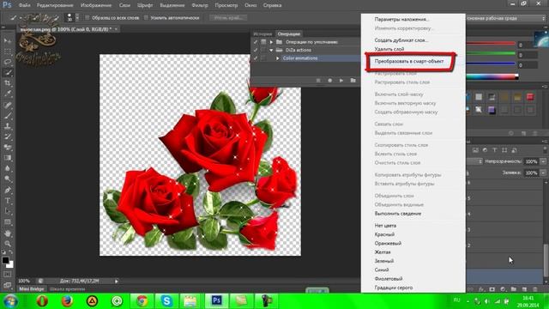
Task: Choose 'Создать дубликат слоя...' context entry
Action: [x=401, y=40]
